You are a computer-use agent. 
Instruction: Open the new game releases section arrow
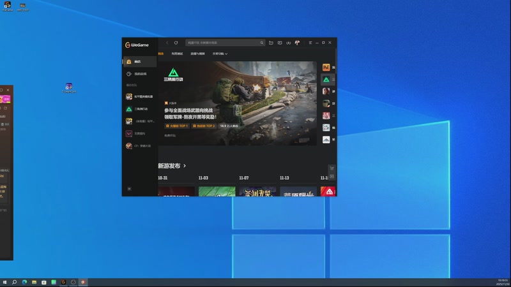(x=185, y=166)
